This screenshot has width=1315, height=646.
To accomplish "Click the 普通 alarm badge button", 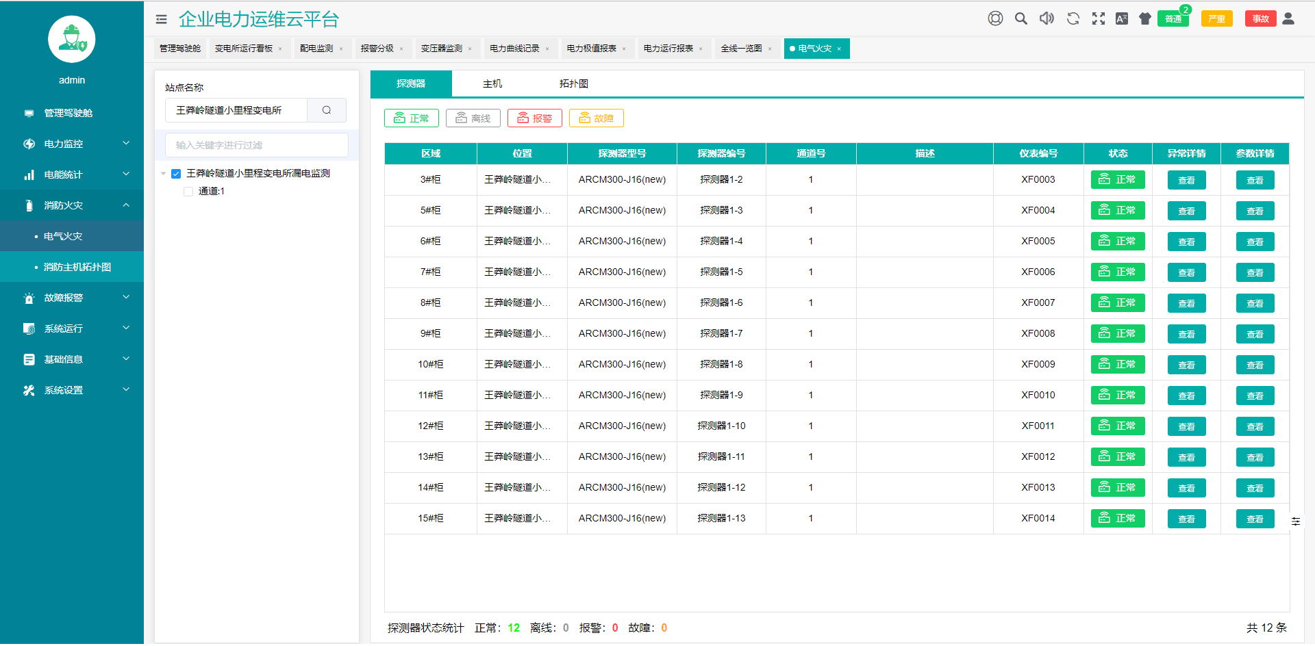I will pos(1173,18).
